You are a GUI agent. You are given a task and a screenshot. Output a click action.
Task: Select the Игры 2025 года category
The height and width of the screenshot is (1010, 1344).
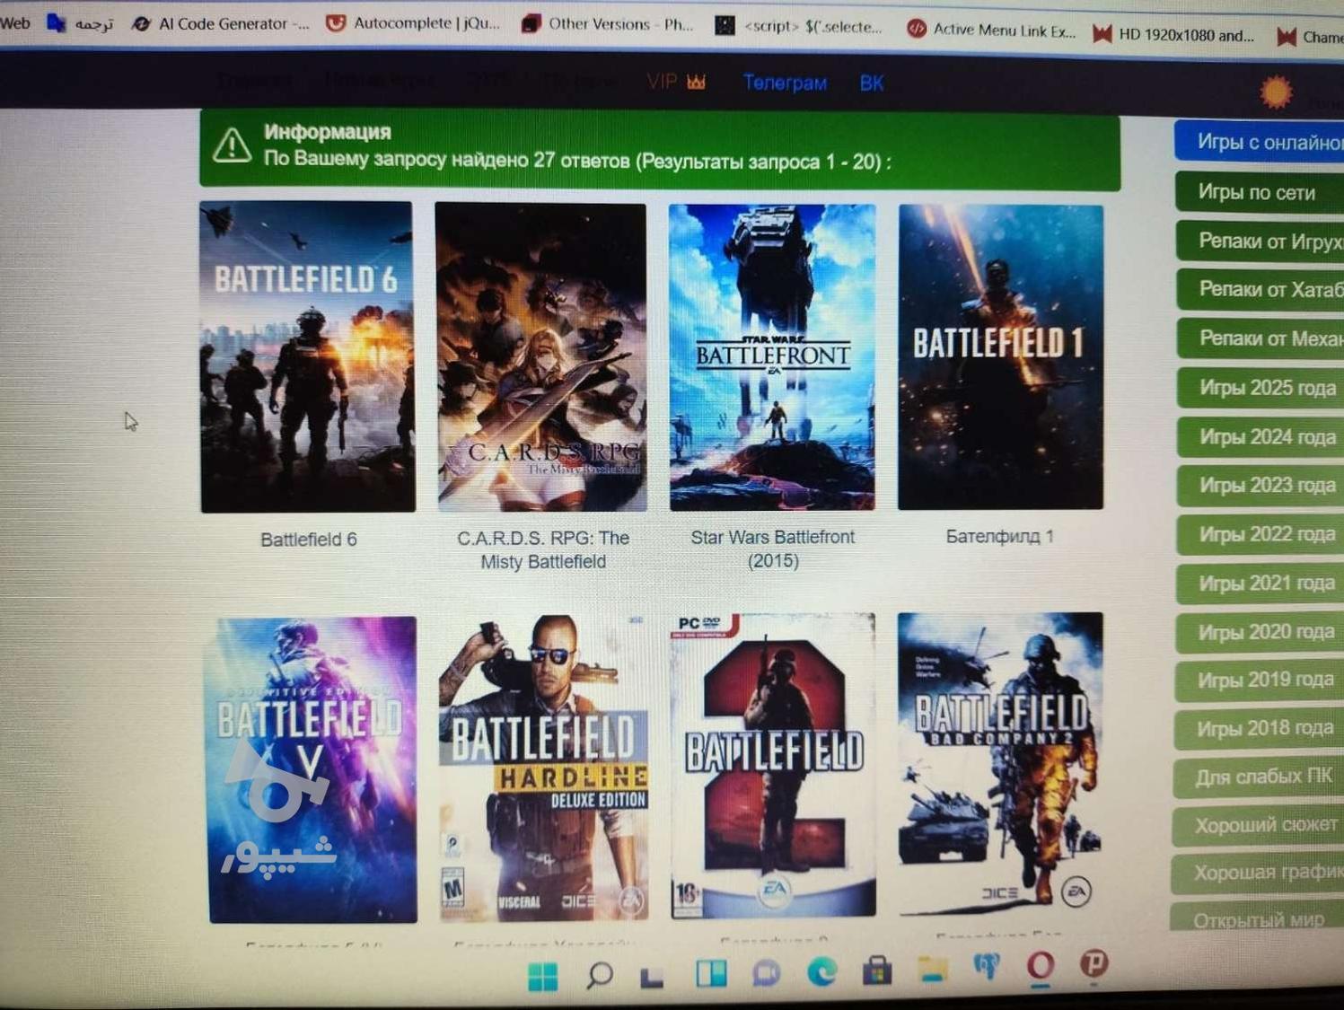[x=1267, y=388]
